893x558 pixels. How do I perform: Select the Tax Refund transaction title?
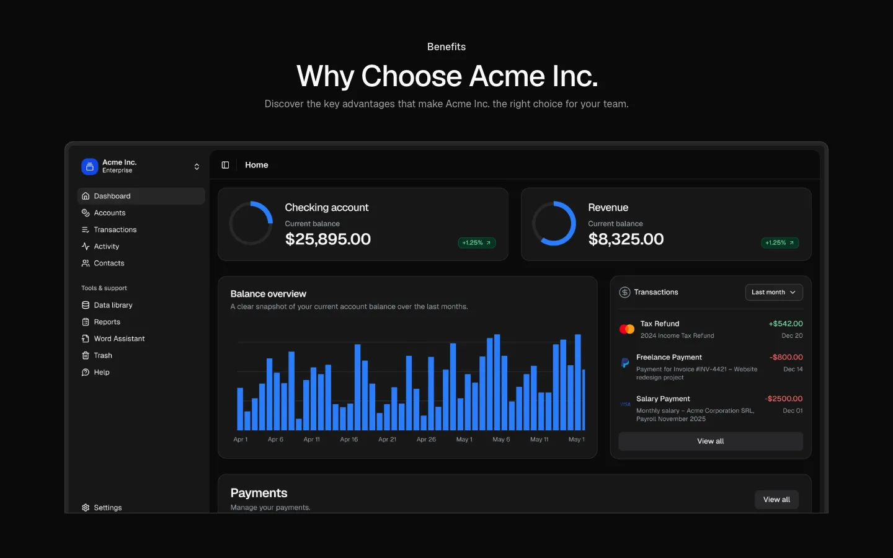coord(660,324)
